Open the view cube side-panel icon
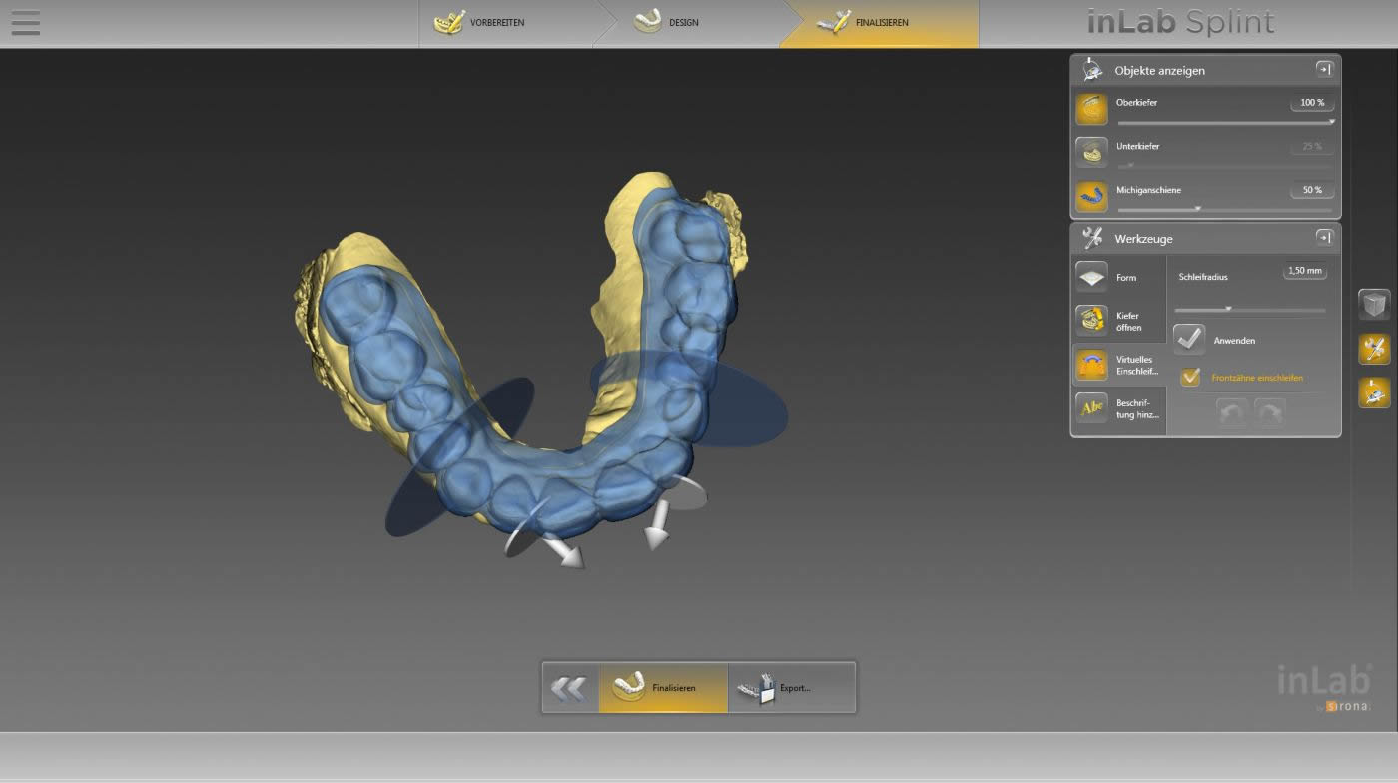 pos(1374,304)
